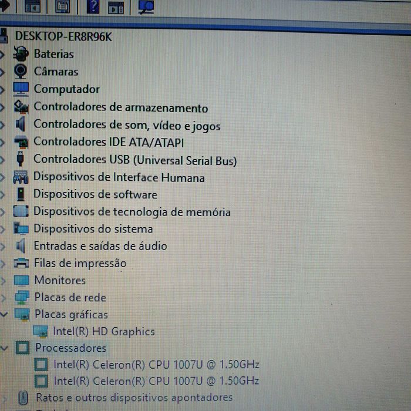Click the mouse icon for Ratos e outros dispositivos
411x411 pixels.
coord(23,397)
